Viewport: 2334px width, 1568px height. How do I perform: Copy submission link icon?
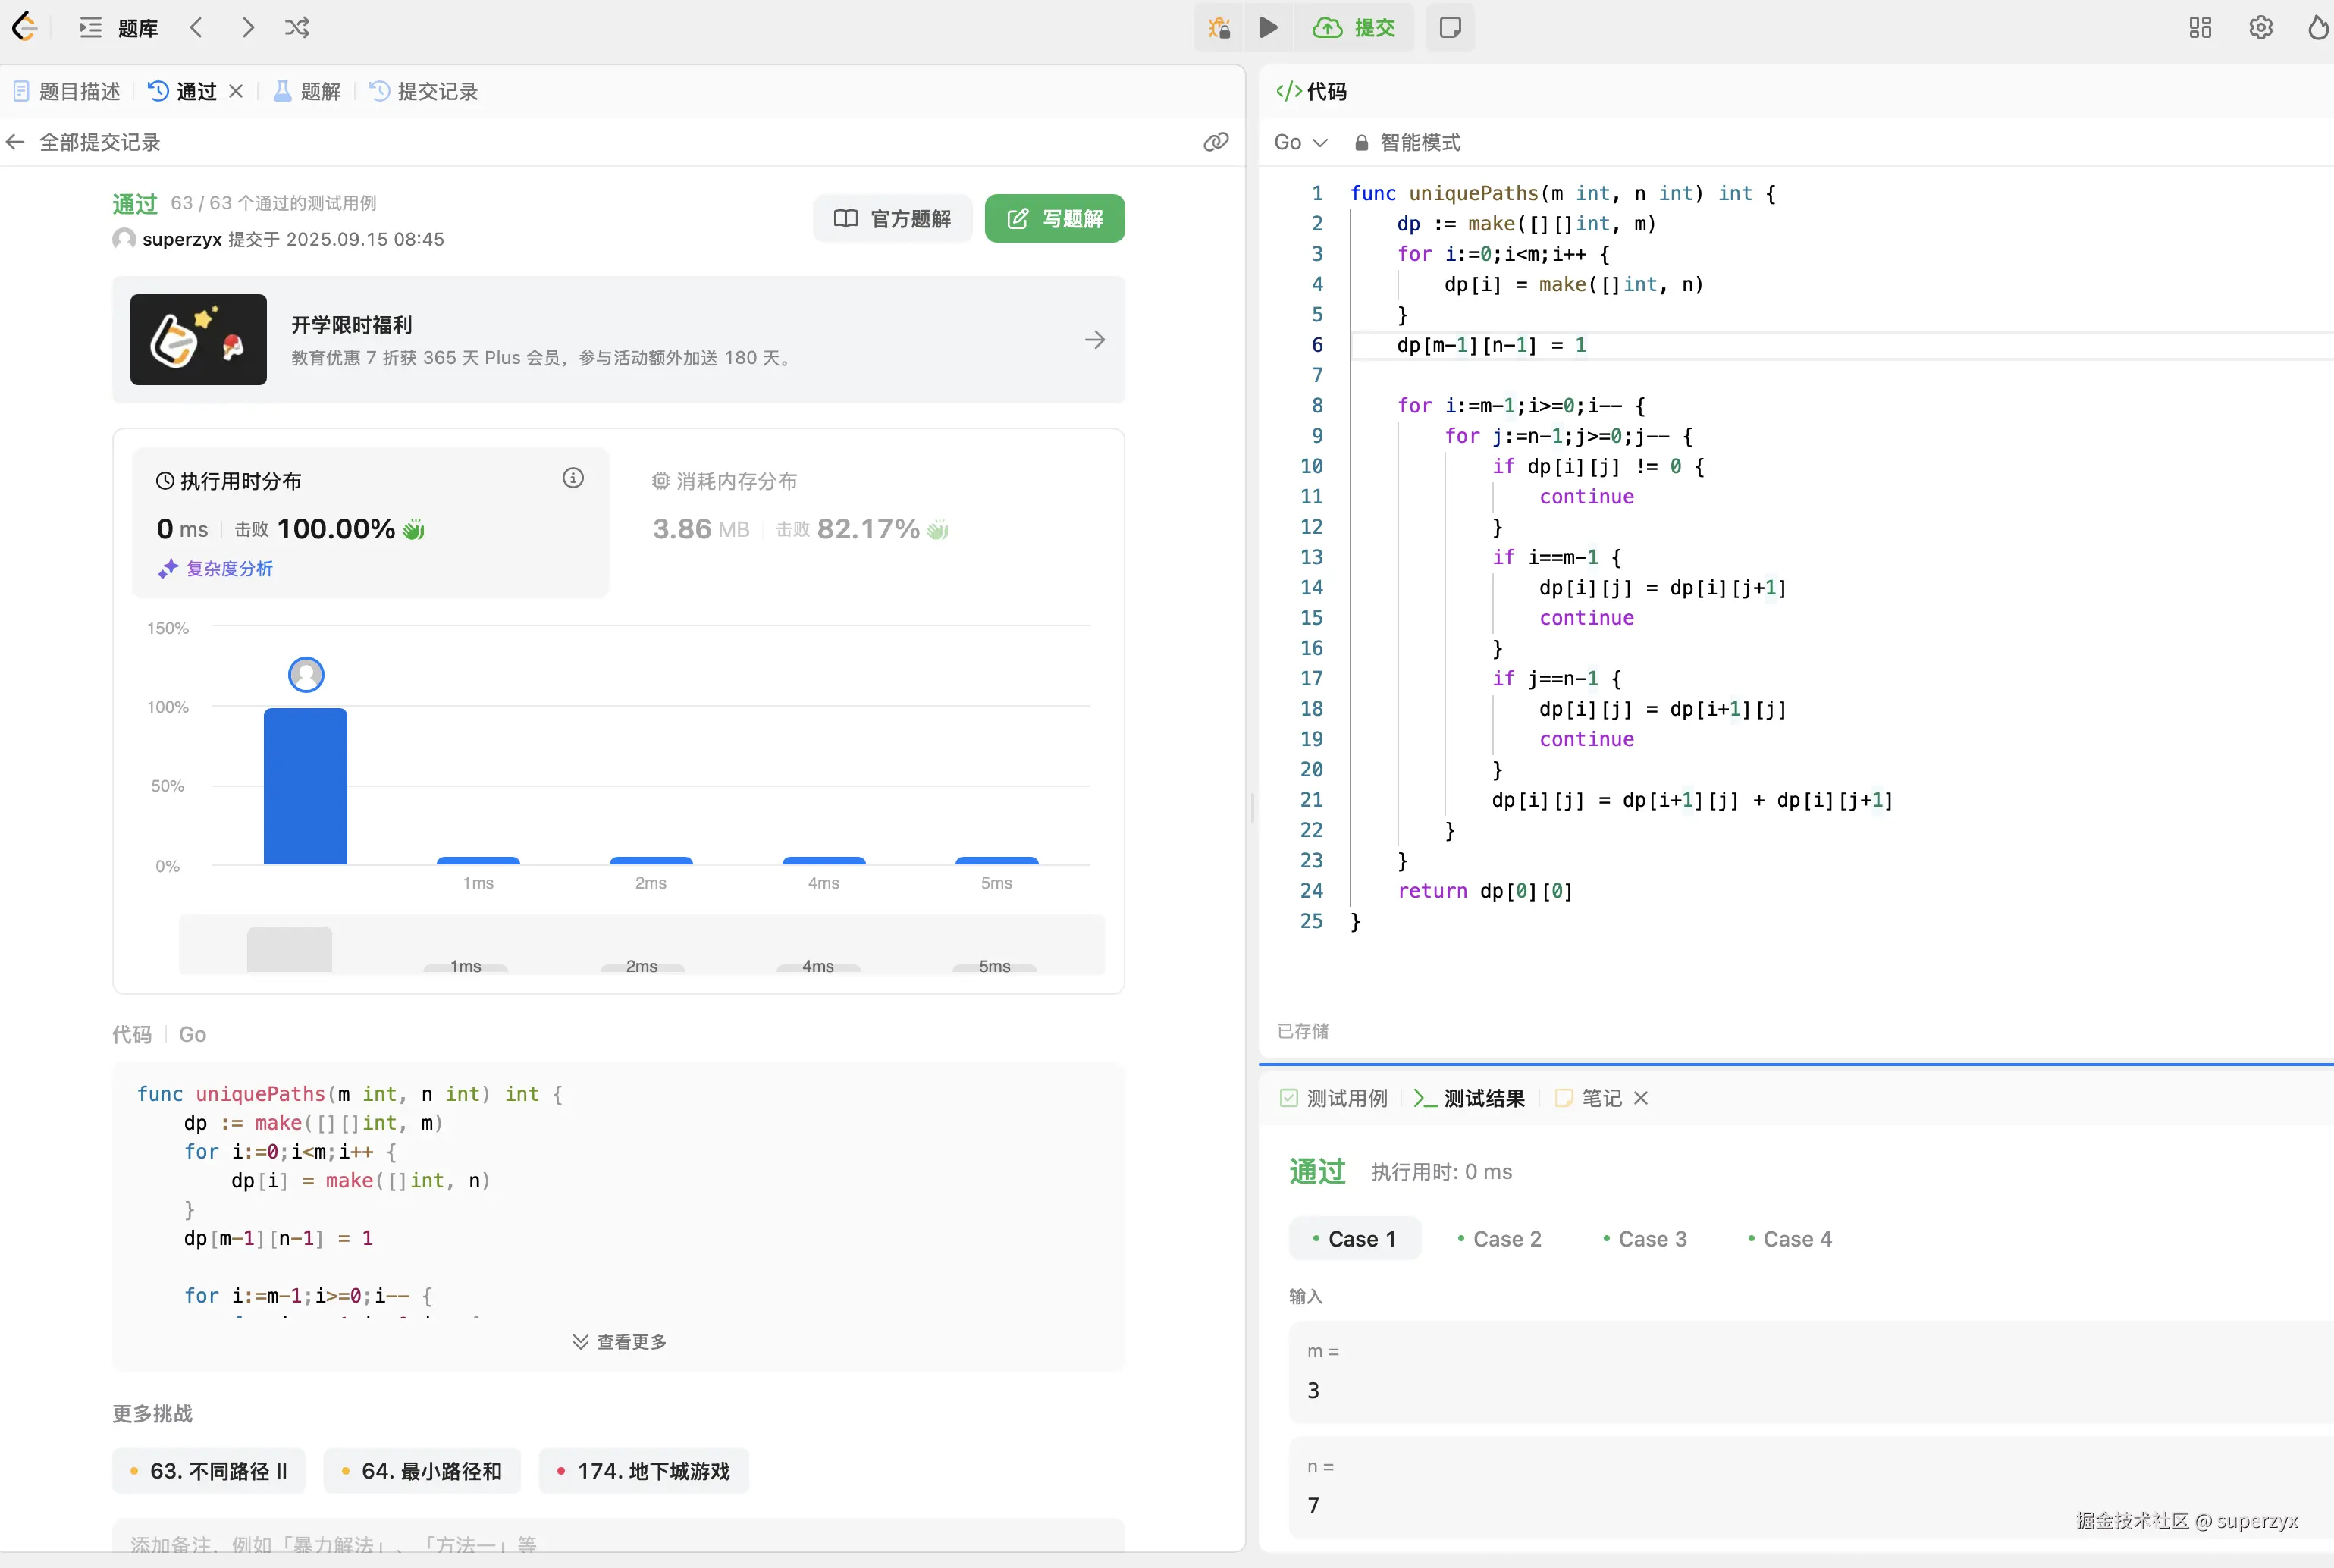1216,142
